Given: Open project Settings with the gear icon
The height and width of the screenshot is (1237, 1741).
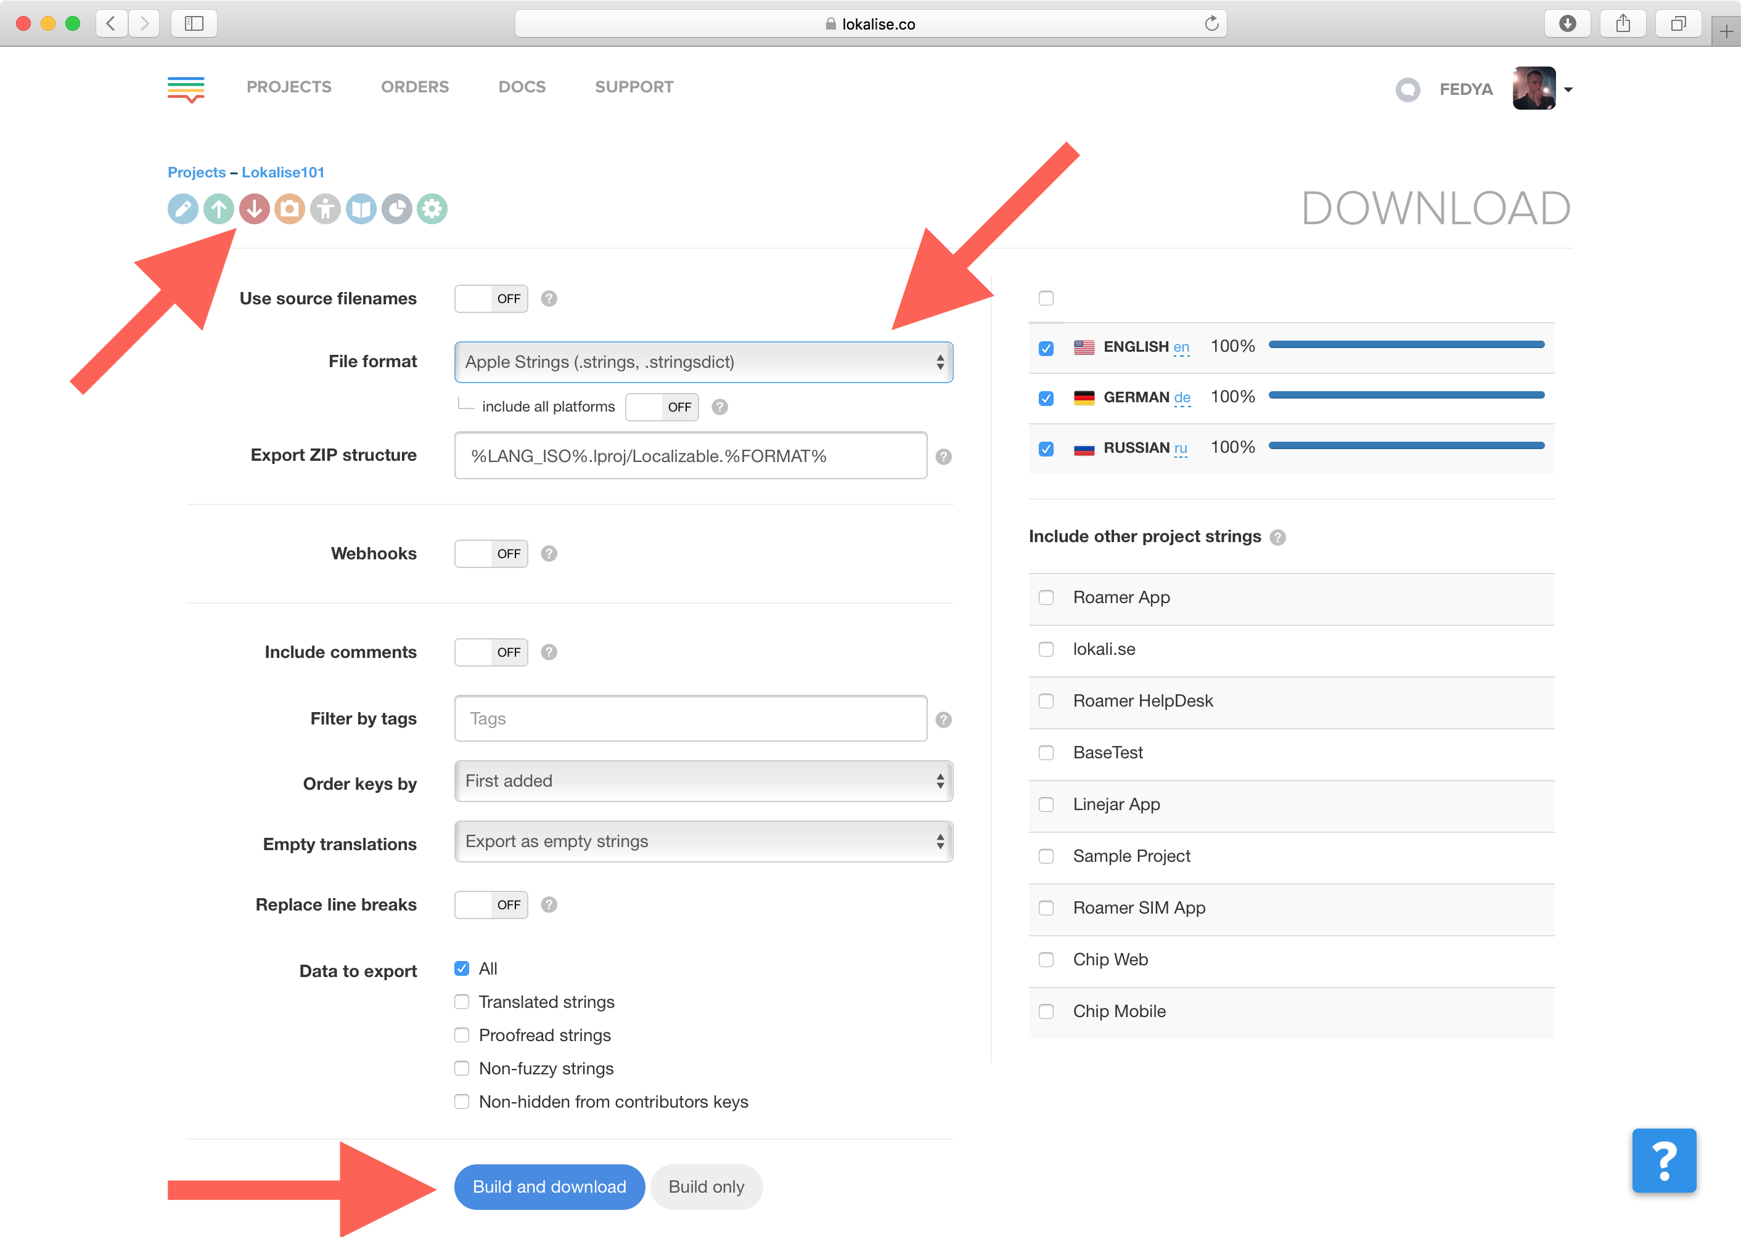Looking at the screenshot, I should pos(432,209).
